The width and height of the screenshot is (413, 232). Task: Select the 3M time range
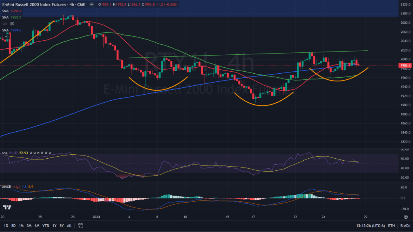[29, 226]
